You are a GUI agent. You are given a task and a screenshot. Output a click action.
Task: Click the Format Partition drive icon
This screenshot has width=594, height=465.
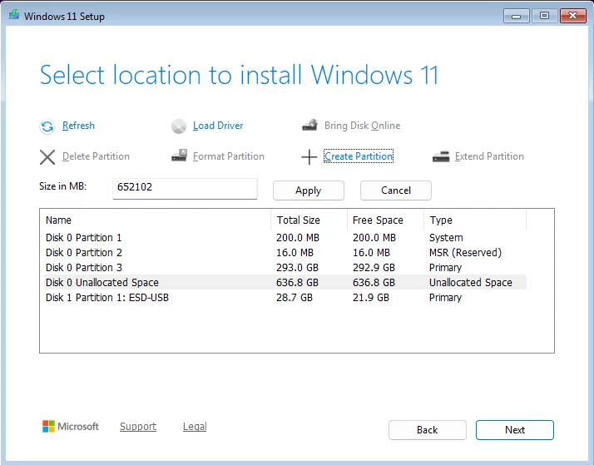click(179, 156)
